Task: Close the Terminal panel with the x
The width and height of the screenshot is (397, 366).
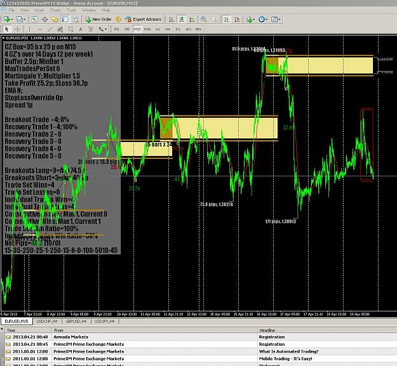Action: 2,329
